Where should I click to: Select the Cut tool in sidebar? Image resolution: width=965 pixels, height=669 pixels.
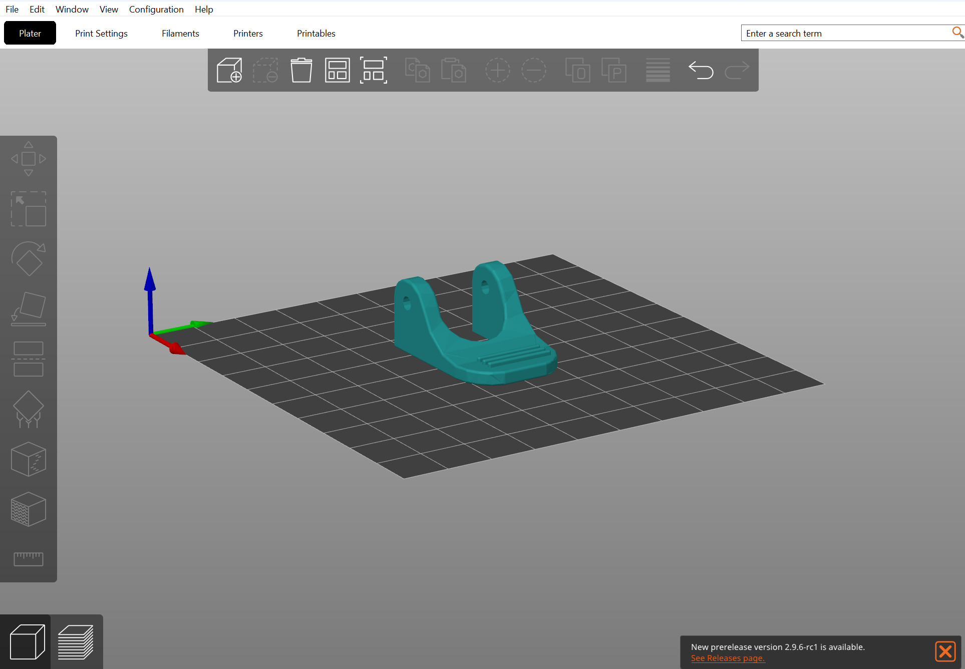coord(29,359)
